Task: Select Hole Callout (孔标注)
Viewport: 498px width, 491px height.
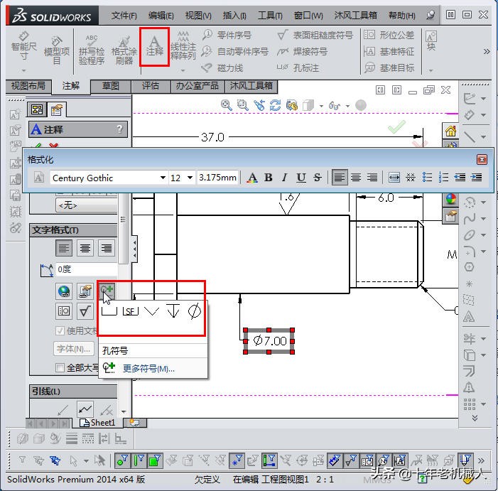Action: tap(298, 68)
